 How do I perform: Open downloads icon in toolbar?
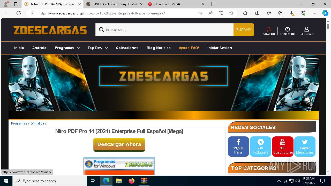tap(292, 13)
